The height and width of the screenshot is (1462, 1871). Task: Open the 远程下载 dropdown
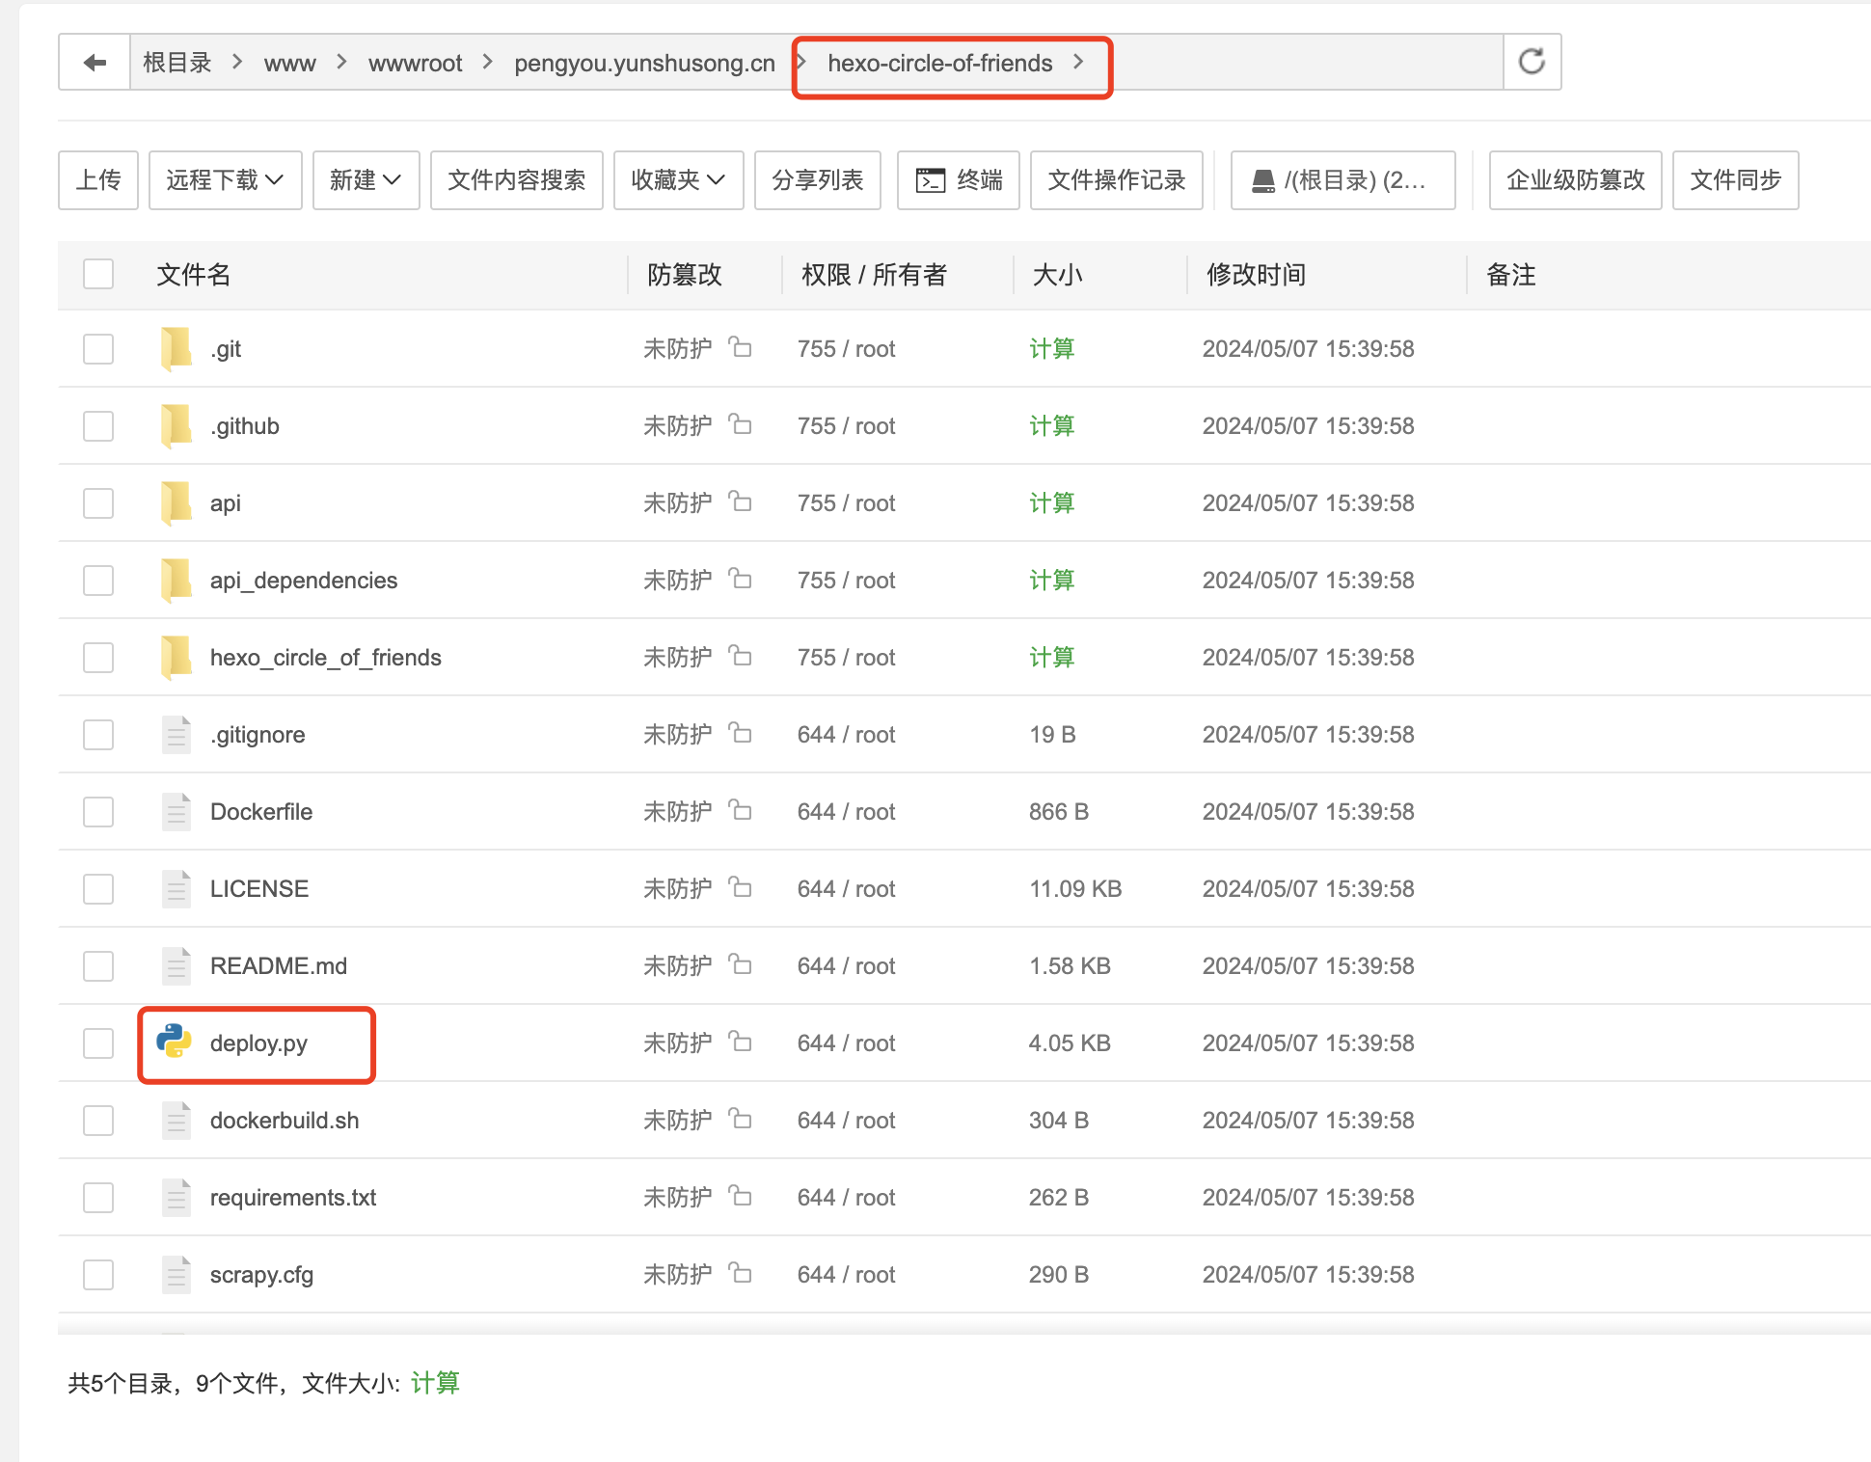[x=225, y=180]
